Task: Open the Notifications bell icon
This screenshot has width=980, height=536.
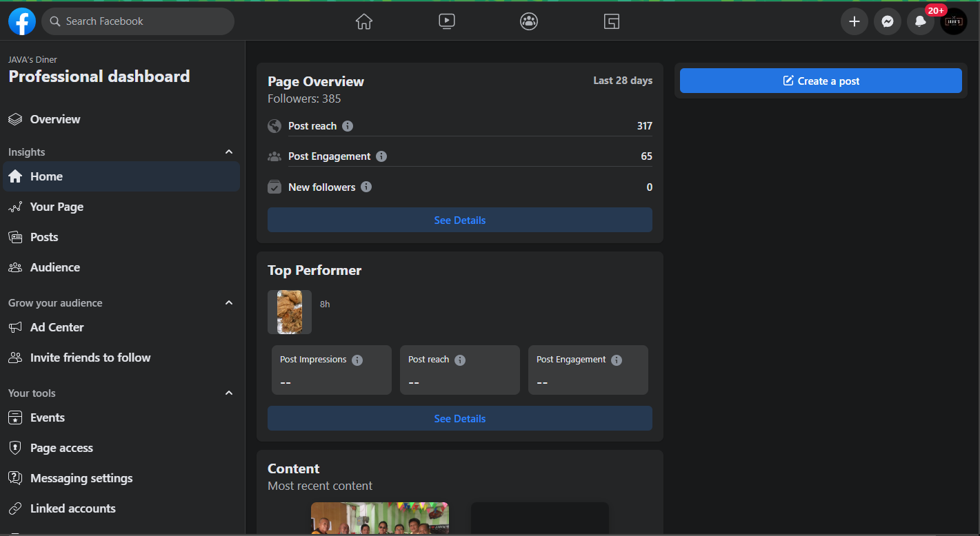Action: point(921,21)
